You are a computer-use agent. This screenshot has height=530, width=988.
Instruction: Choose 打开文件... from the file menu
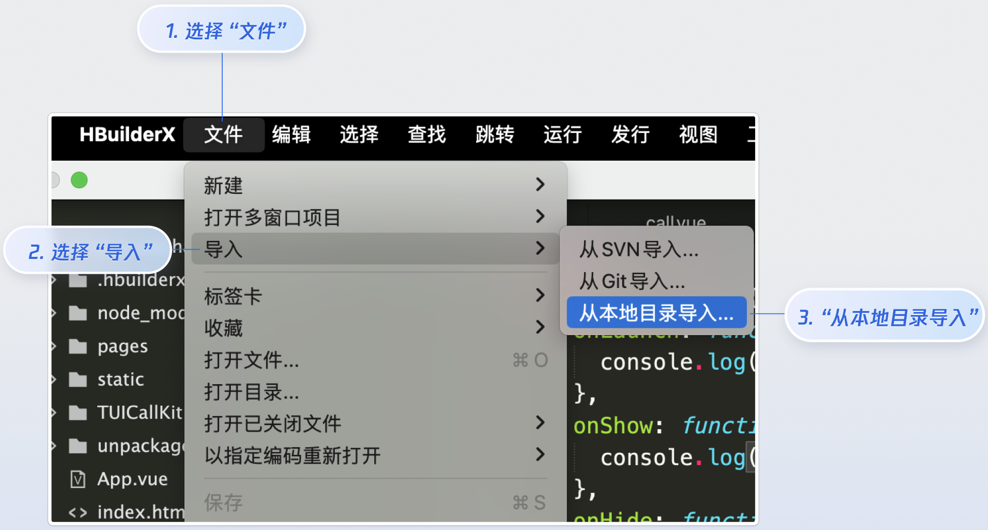pyautogui.click(x=376, y=360)
